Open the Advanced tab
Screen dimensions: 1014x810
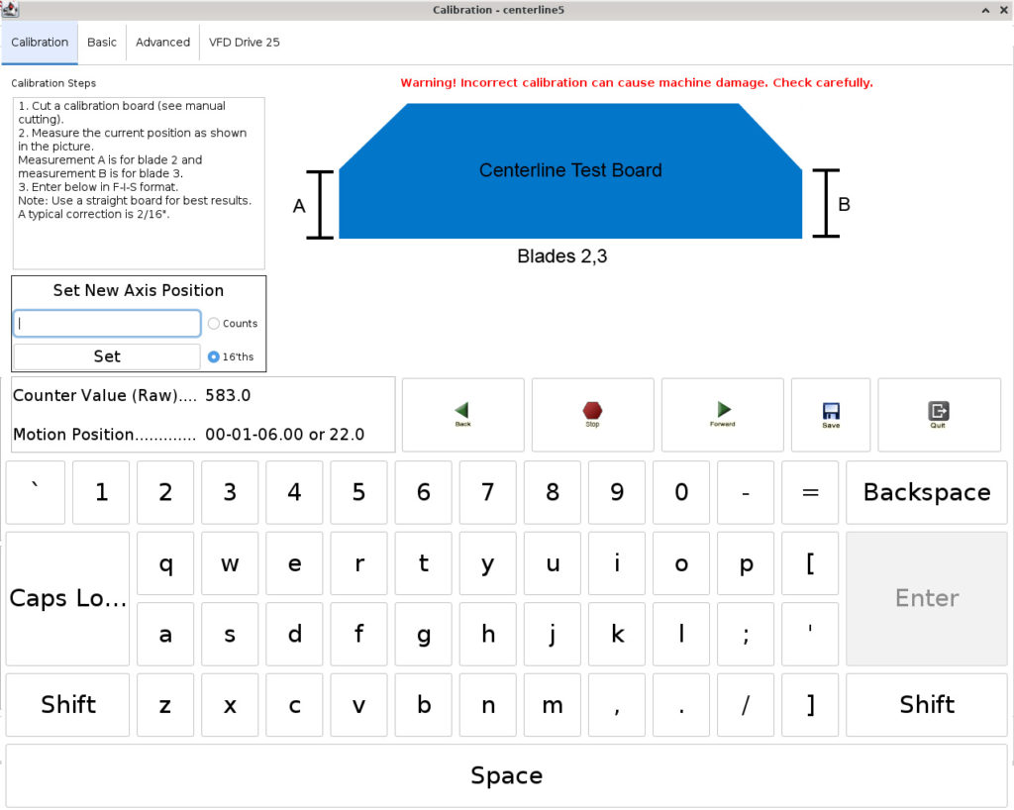tap(163, 43)
